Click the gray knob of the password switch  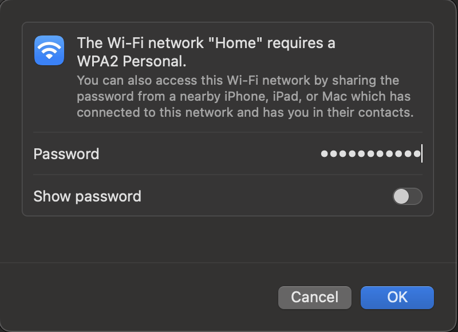401,196
